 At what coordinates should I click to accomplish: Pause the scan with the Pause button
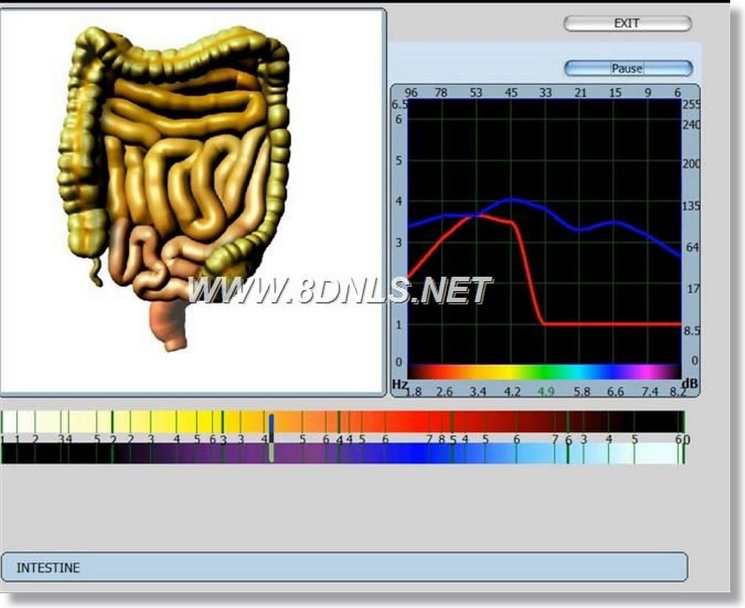coord(628,68)
